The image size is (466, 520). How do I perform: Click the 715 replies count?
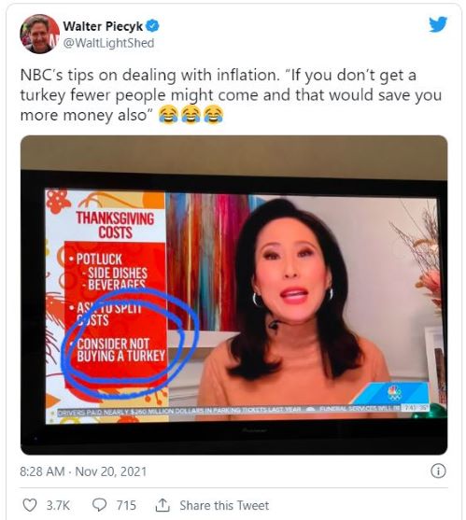coord(126,505)
